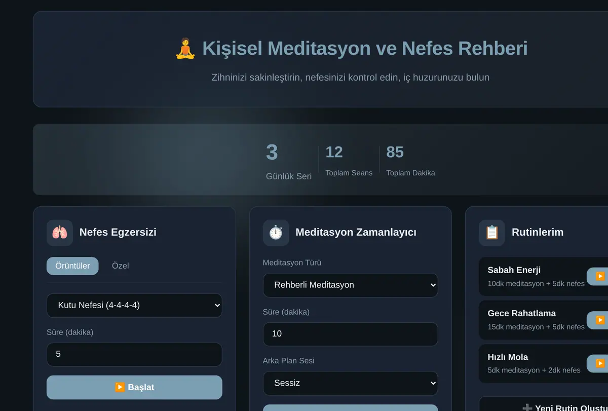The image size is (608, 411).
Task: Click the Rutinlerim card title
Action: 538,233
